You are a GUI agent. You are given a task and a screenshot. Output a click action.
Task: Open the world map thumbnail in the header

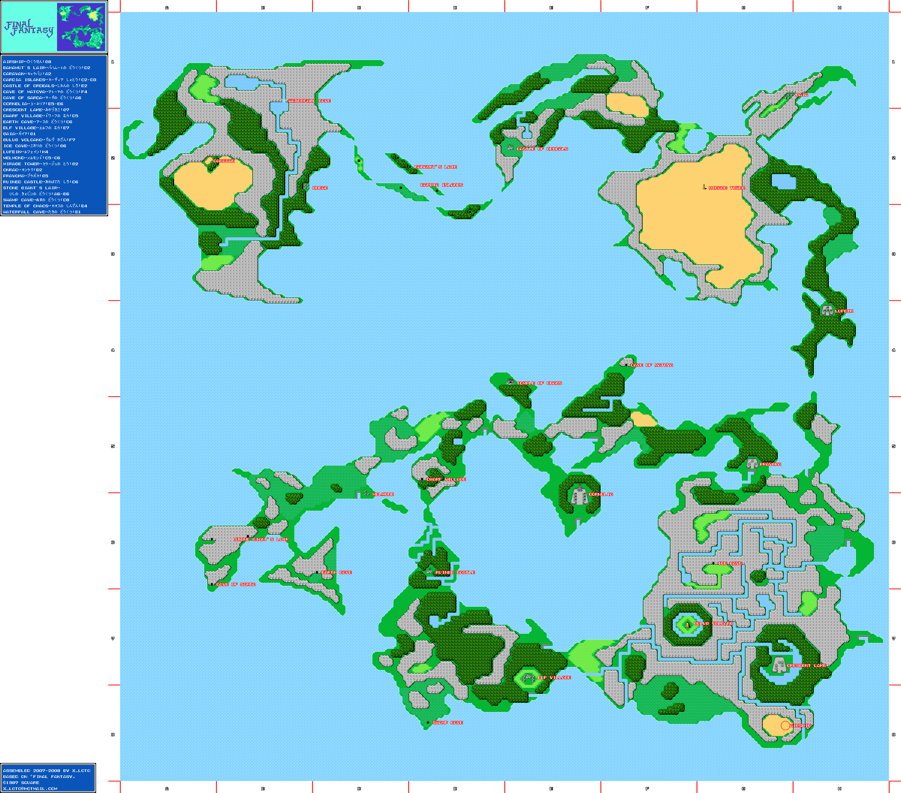81,27
